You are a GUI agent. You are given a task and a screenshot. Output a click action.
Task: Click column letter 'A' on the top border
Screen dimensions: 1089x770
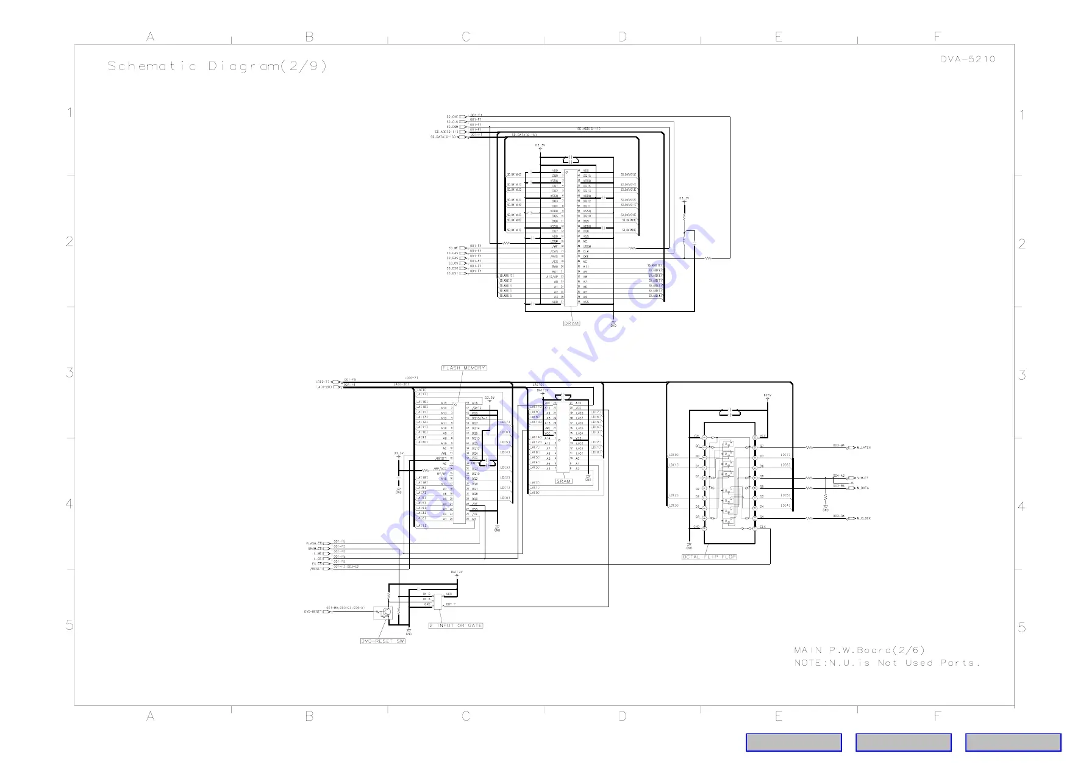[151, 37]
